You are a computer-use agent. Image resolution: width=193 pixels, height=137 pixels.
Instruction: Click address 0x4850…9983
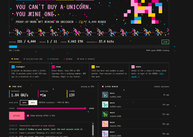click(x=115, y=97)
